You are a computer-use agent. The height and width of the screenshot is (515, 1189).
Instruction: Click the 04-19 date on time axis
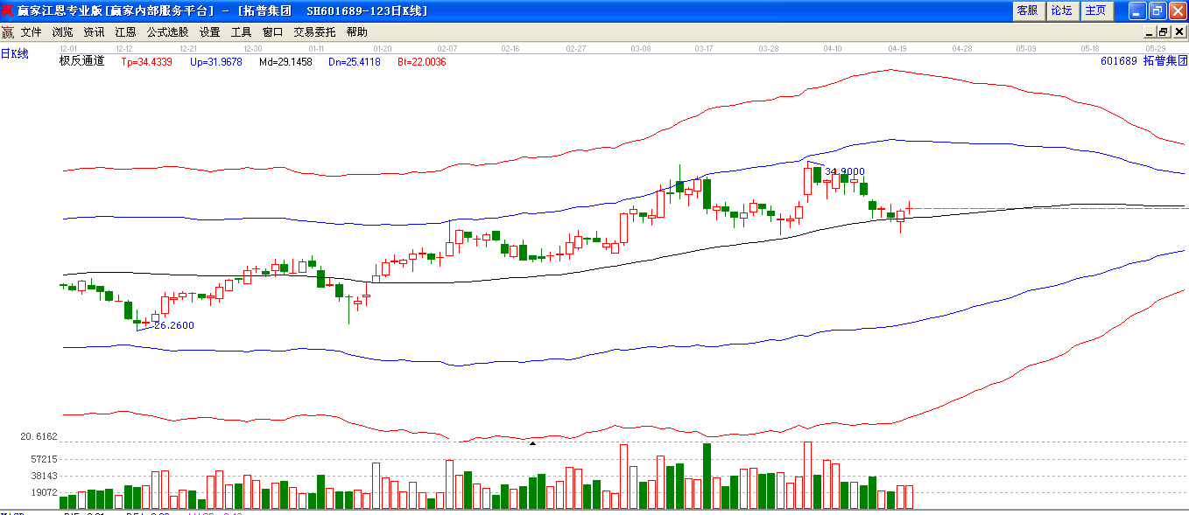pyautogui.click(x=897, y=49)
